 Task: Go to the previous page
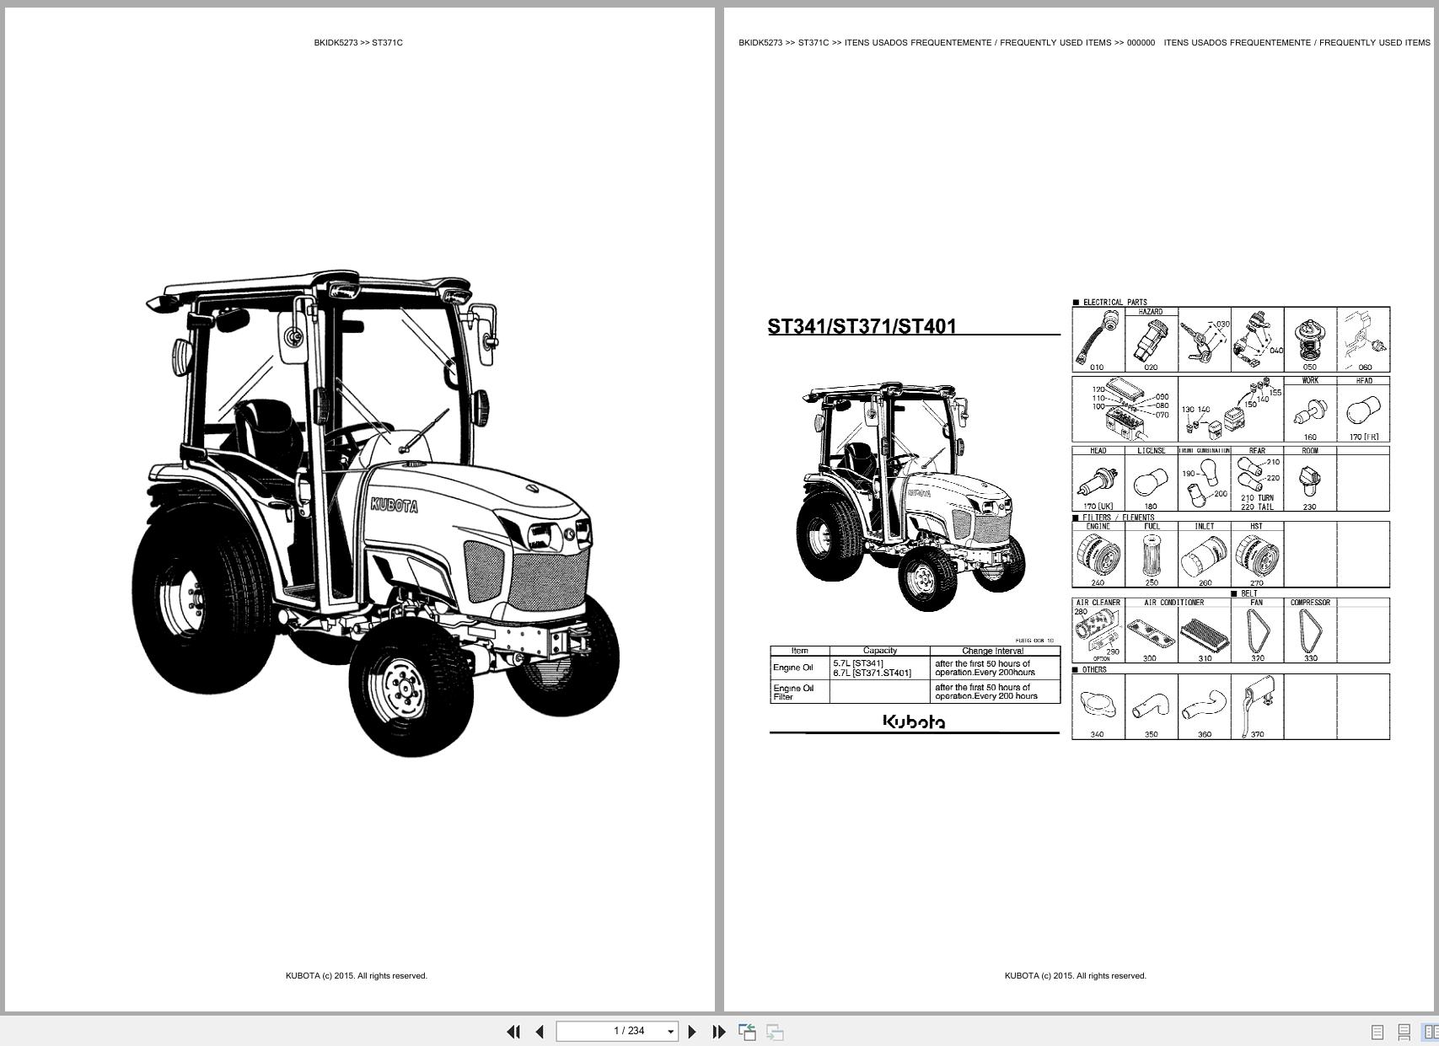tap(540, 1032)
